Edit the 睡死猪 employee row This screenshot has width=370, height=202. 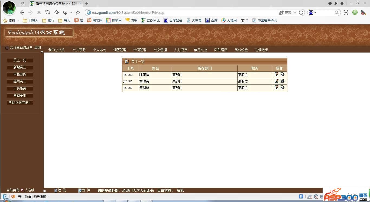[x=277, y=74]
